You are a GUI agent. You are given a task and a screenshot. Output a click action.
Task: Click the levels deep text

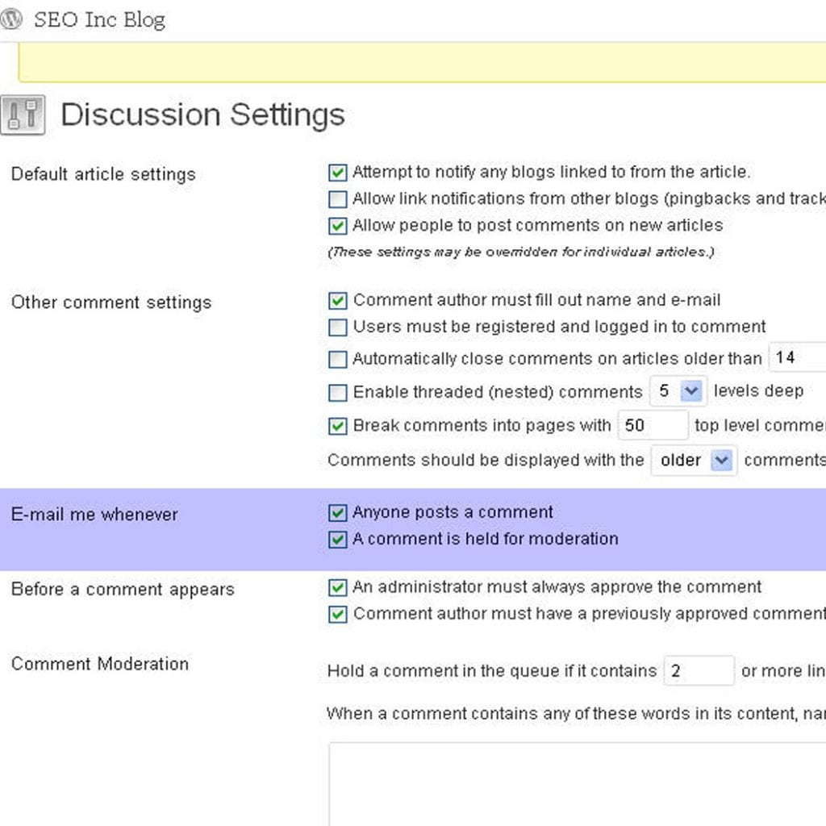click(x=758, y=391)
